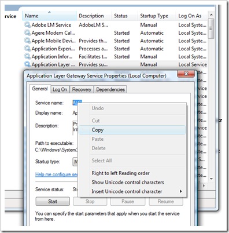The height and width of the screenshot is (233, 229).
Task: Click the Application Information service gear icon
Action: tap(27, 56)
